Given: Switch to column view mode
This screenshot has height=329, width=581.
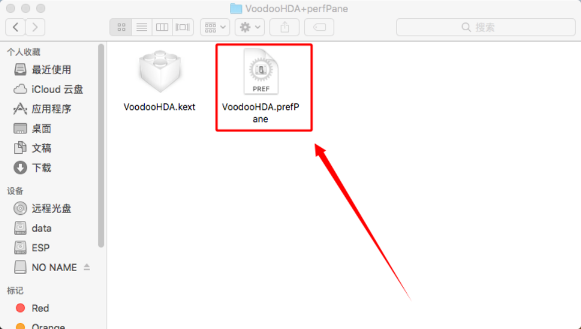Looking at the screenshot, I should (162, 27).
